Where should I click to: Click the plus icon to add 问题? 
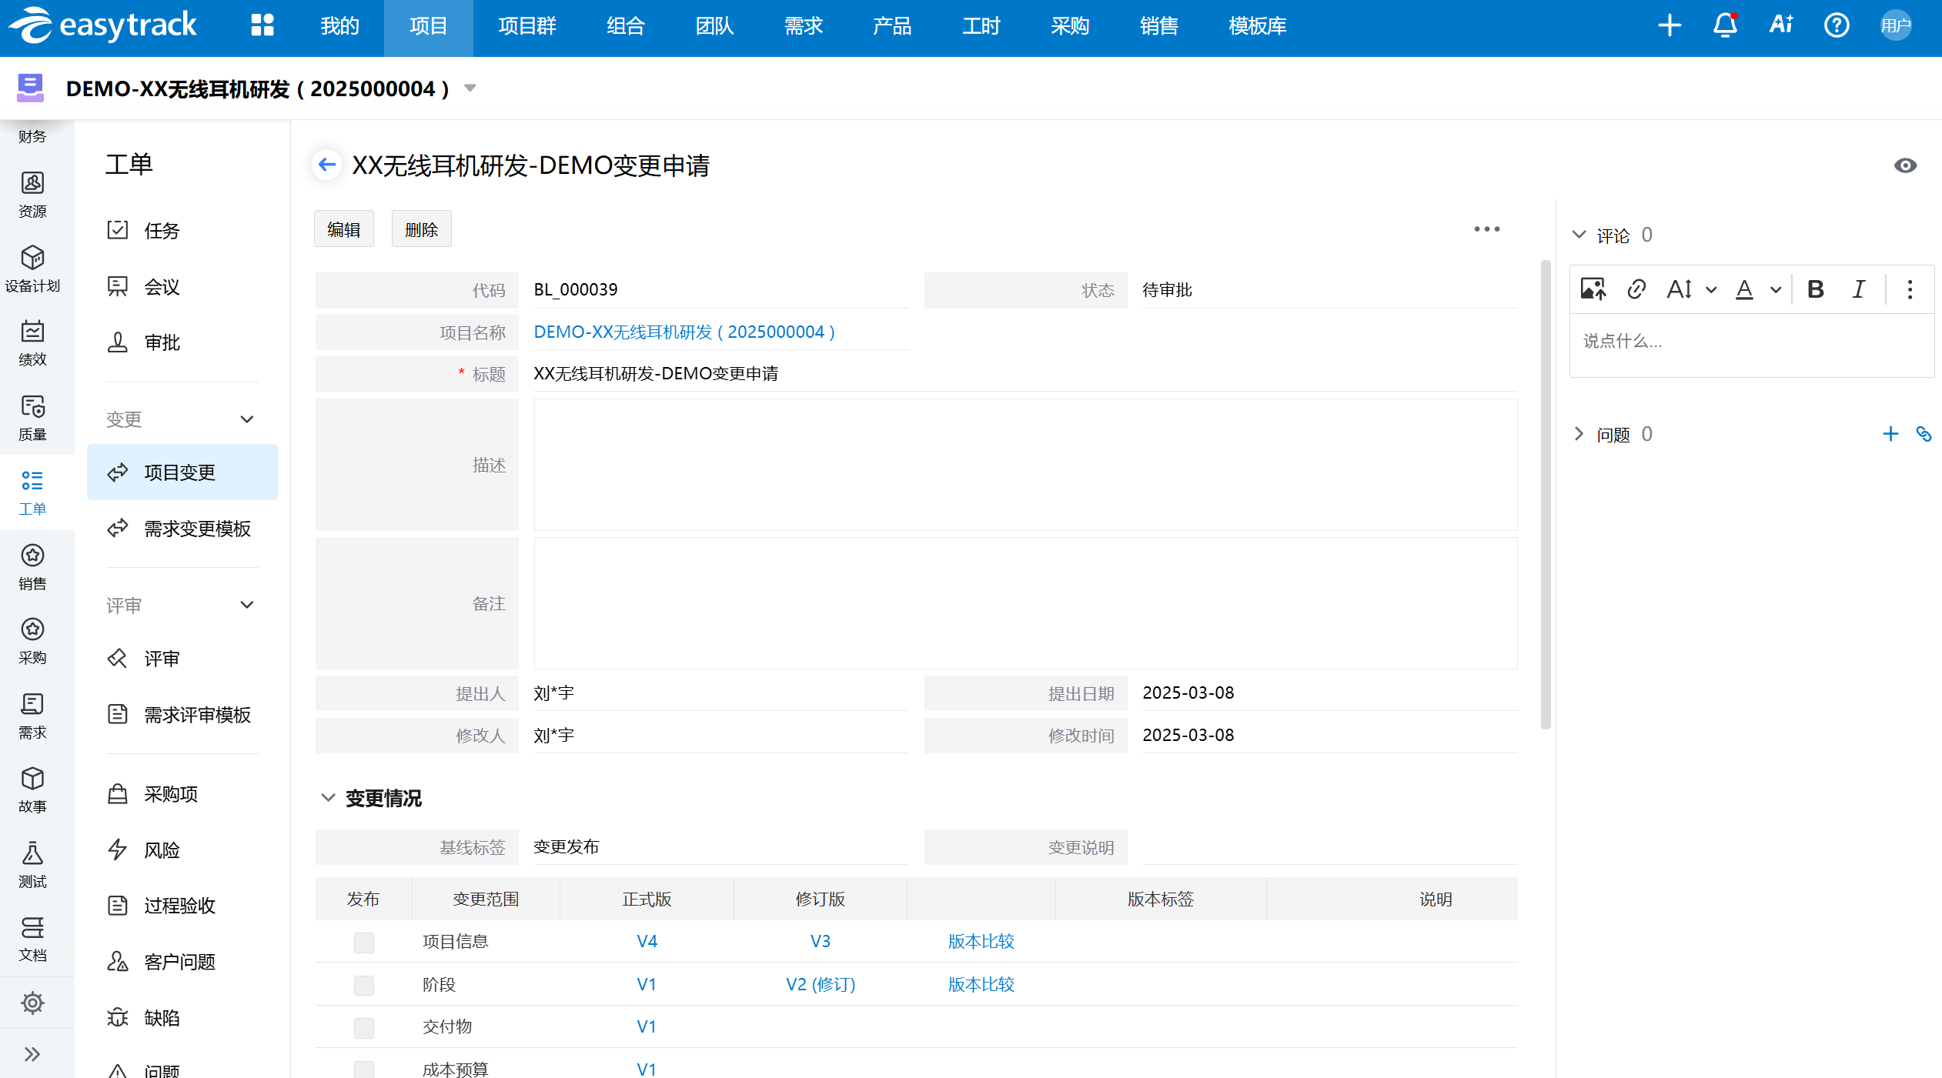(x=1890, y=434)
